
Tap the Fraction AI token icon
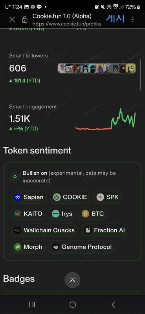pos(88,230)
